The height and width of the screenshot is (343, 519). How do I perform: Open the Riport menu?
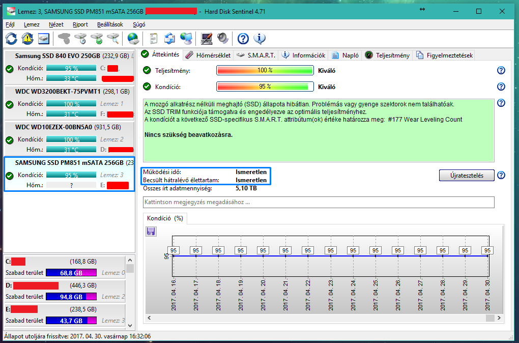click(x=80, y=24)
